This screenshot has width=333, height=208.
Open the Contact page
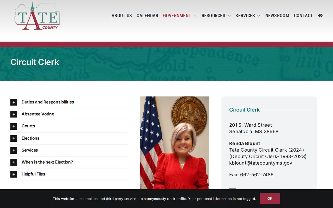tap(303, 16)
